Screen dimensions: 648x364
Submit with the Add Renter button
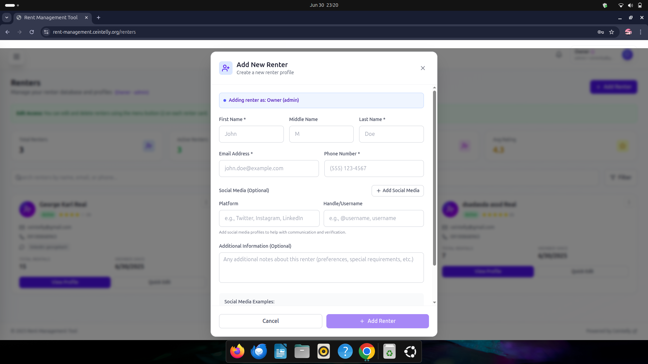pos(377,321)
